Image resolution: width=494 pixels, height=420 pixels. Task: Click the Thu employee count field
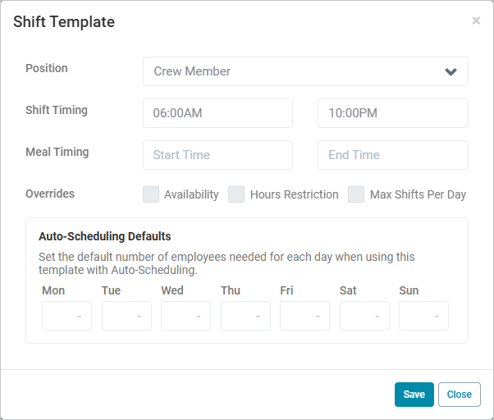[x=245, y=316]
